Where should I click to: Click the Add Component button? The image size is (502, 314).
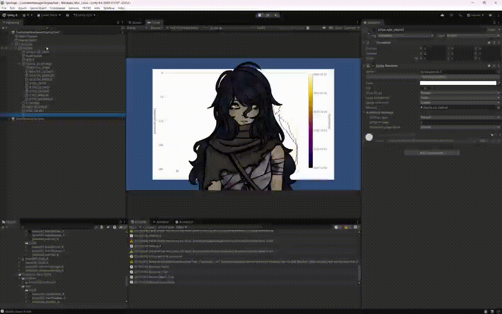click(x=431, y=153)
